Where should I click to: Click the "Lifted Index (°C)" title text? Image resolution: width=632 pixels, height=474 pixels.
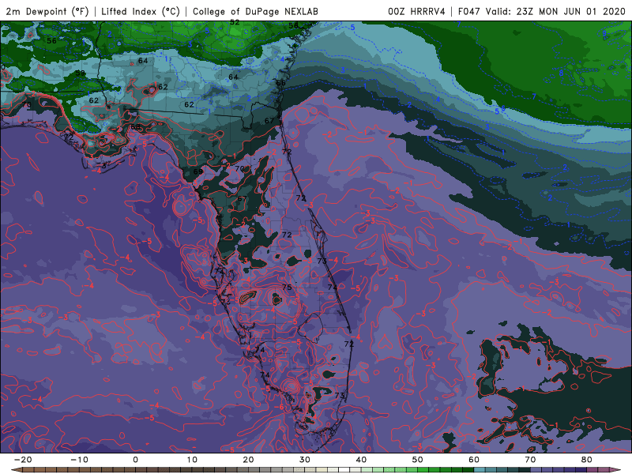pyautogui.click(x=141, y=11)
